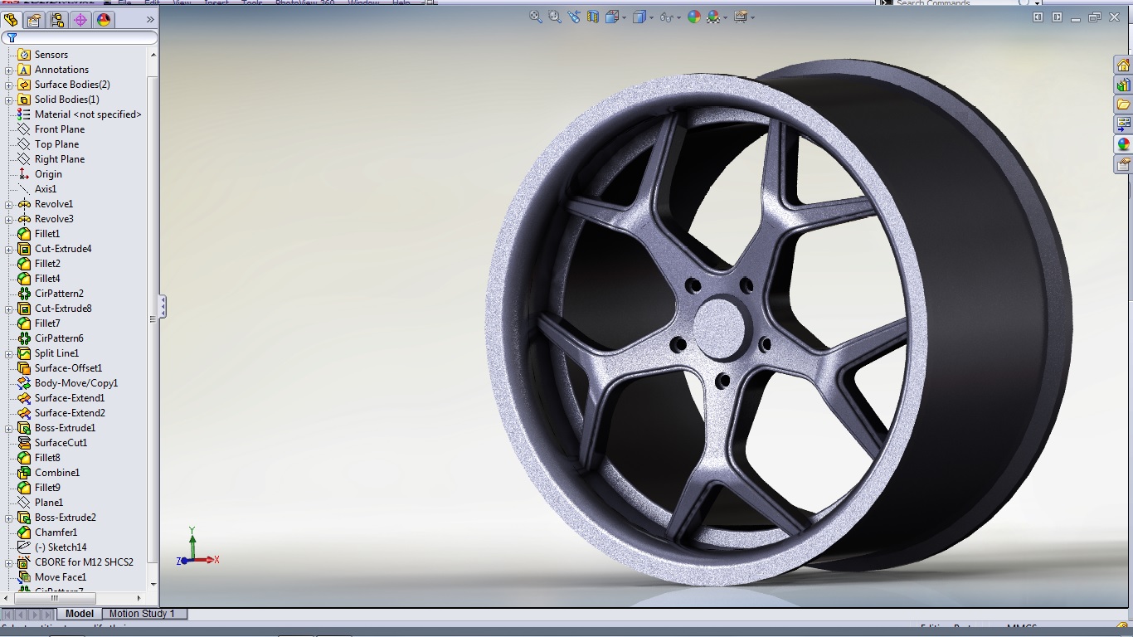Select the Zoom to Fit tool

pyautogui.click(x=536, y=17)
